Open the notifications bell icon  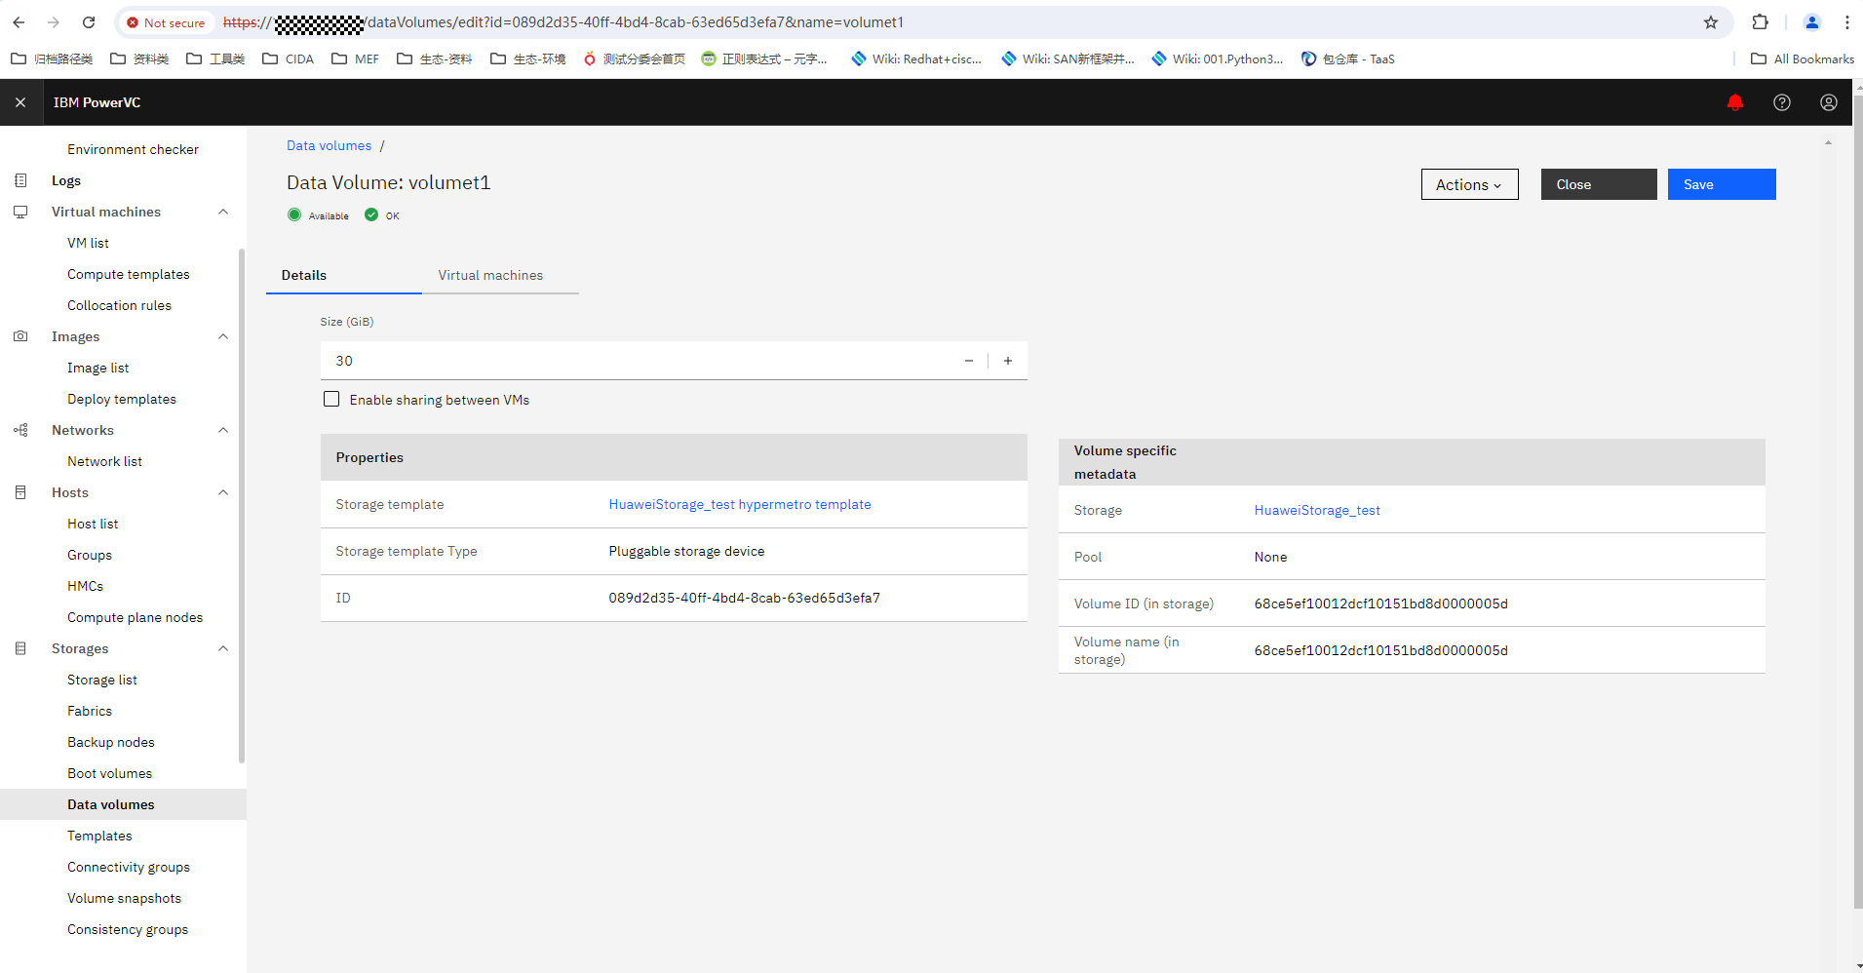1734,102
